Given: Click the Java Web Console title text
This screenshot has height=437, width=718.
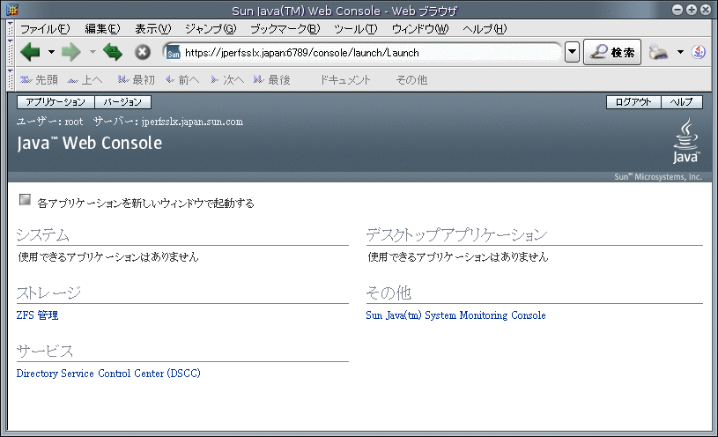Looking at the screenshot, I should [x=89, y=143].
